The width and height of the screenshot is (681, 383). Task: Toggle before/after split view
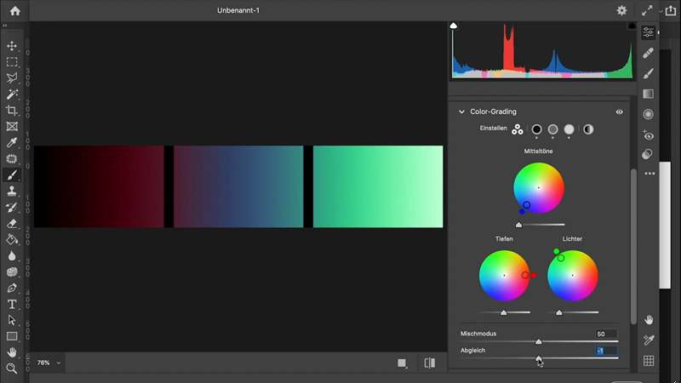click(x=430, y=363)
